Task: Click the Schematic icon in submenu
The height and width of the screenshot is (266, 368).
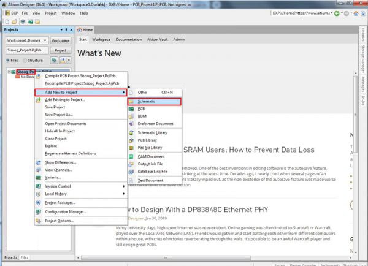Action: (131, 102)
